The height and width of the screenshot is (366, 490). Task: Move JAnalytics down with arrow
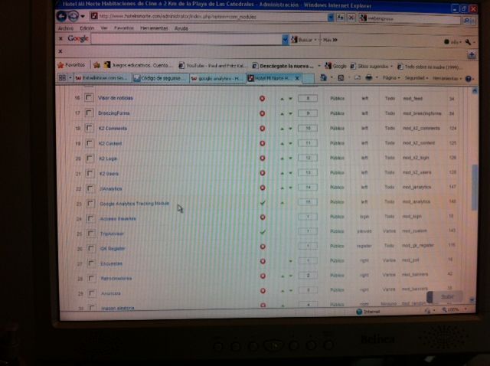tap(291, 188)
